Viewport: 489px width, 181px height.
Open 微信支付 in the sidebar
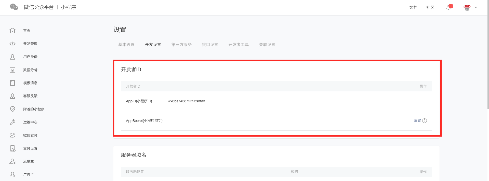tap(30, 135)
